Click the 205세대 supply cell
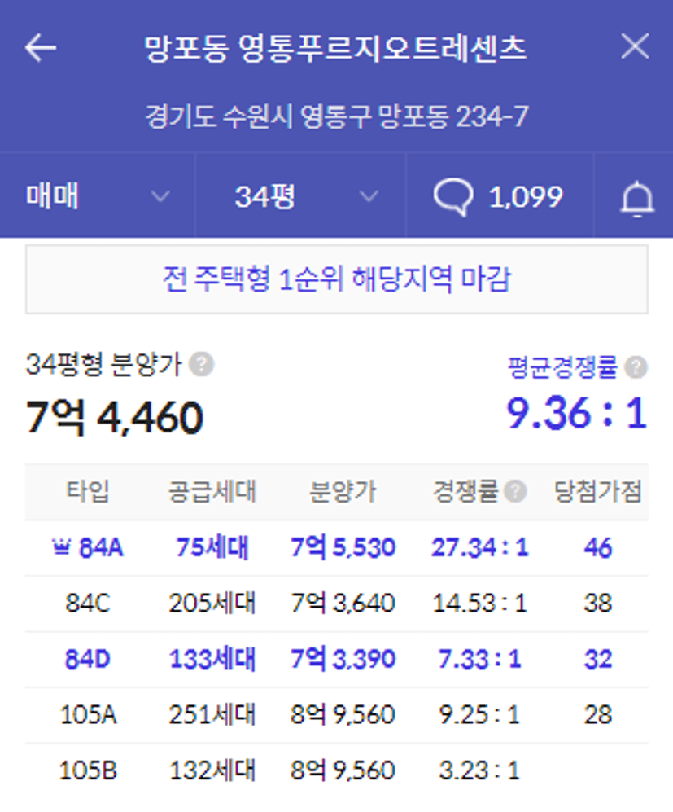The height and width of the screenshot is (812, 673). point(212,604)
